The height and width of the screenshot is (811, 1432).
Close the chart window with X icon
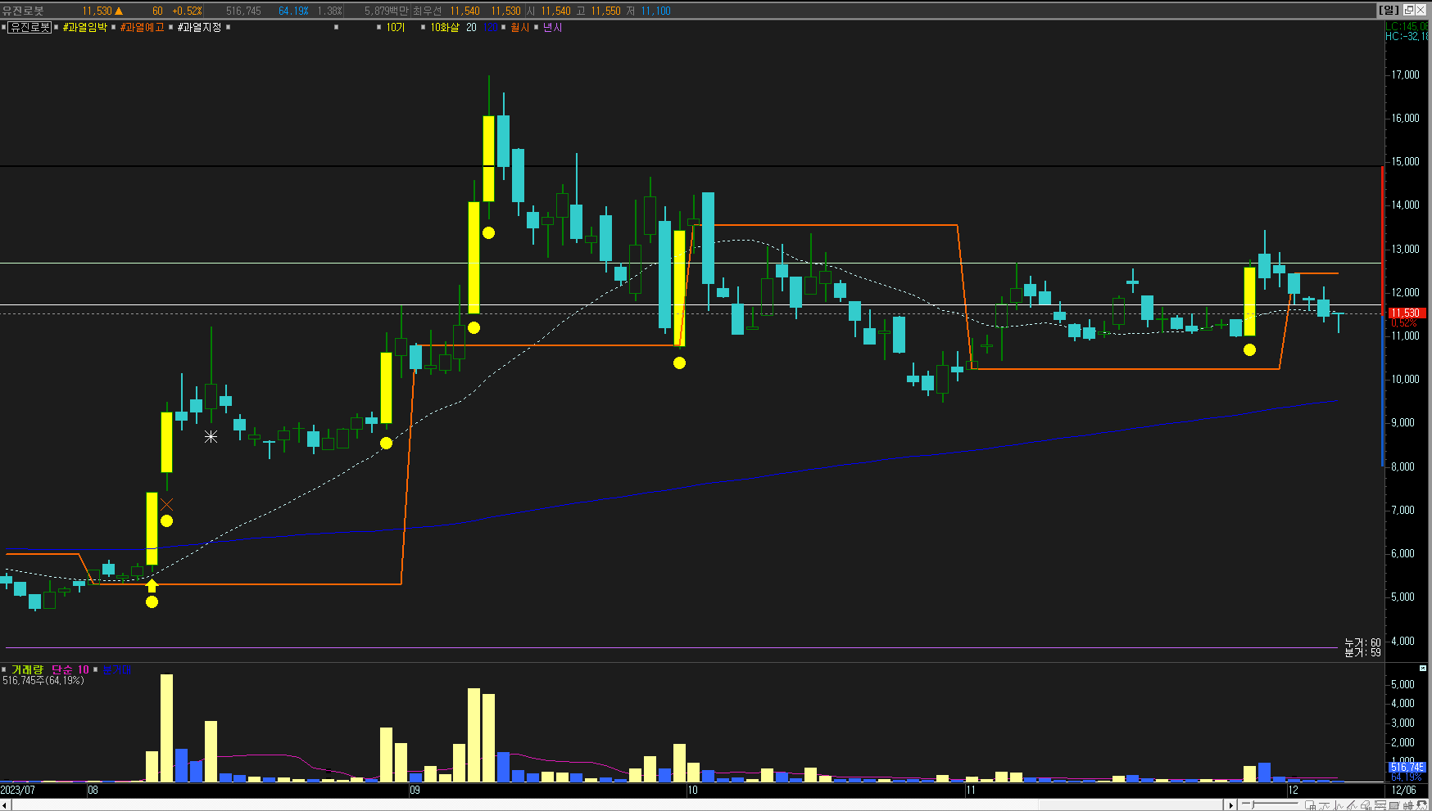point(1421,10)
